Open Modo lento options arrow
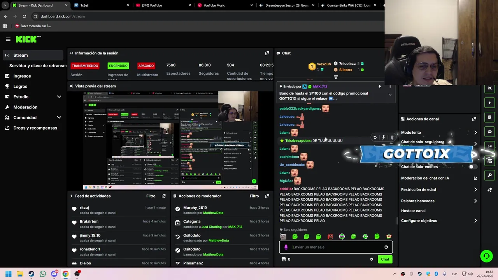 (475, 133)
